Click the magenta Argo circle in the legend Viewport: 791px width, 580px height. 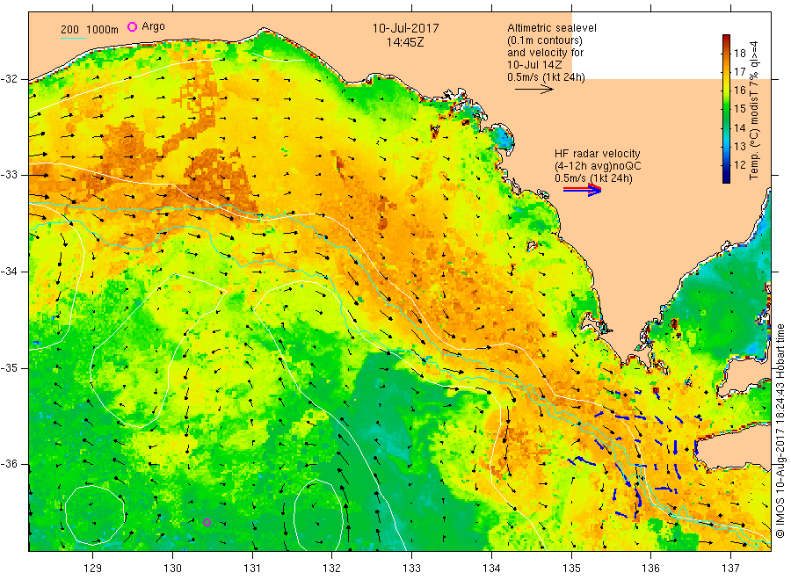point(132,26)
